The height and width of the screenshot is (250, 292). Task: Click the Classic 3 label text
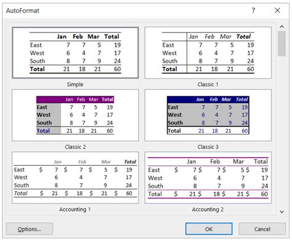208,147
